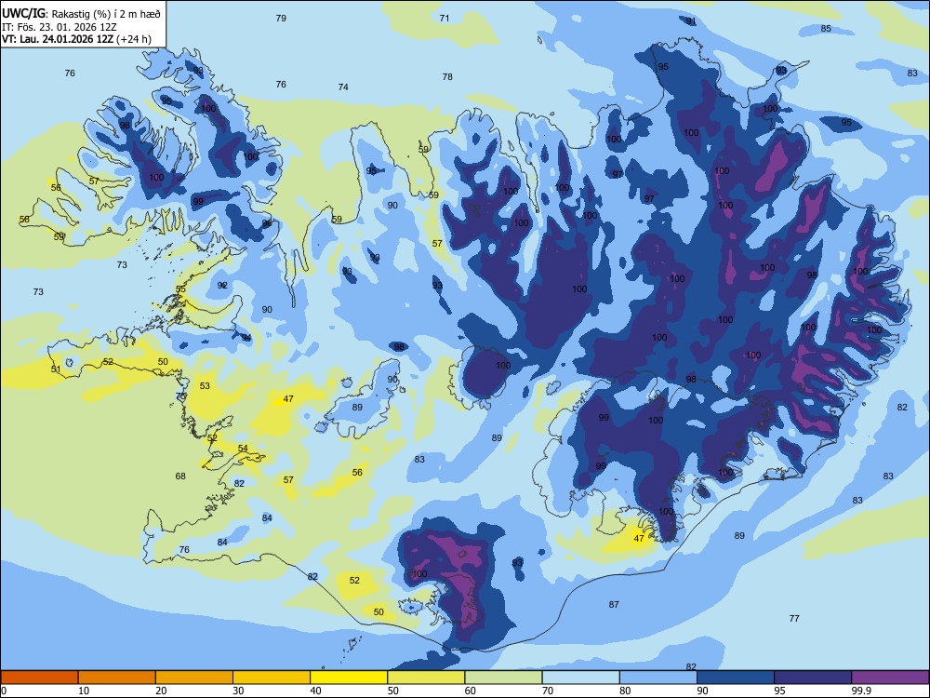Click the map value '77' in the southeast sea

point(795,619)
